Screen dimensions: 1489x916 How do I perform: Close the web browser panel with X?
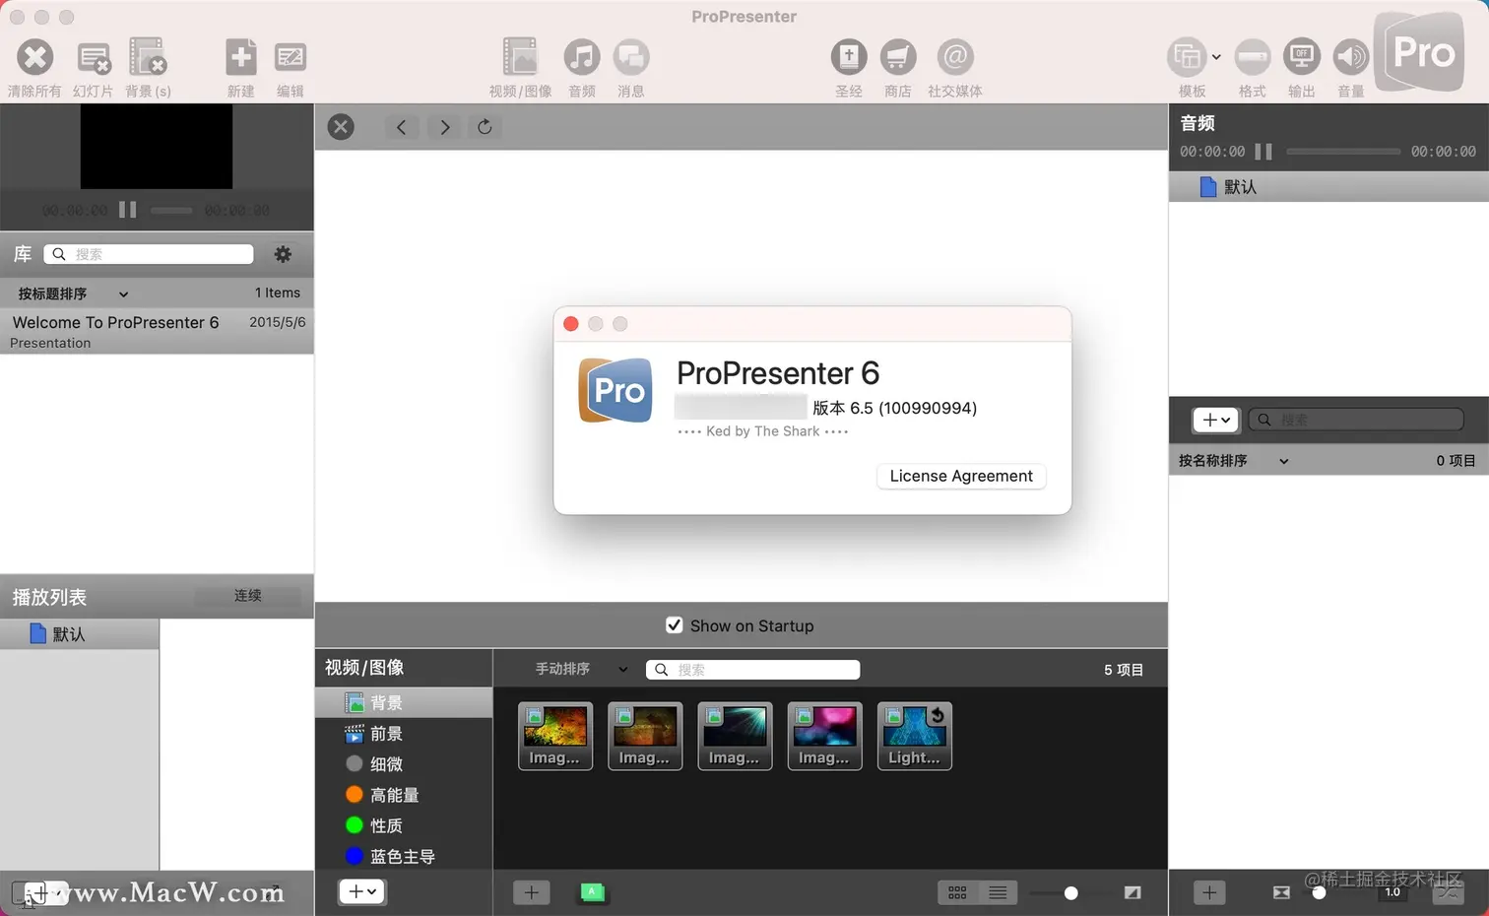[341, 127]
